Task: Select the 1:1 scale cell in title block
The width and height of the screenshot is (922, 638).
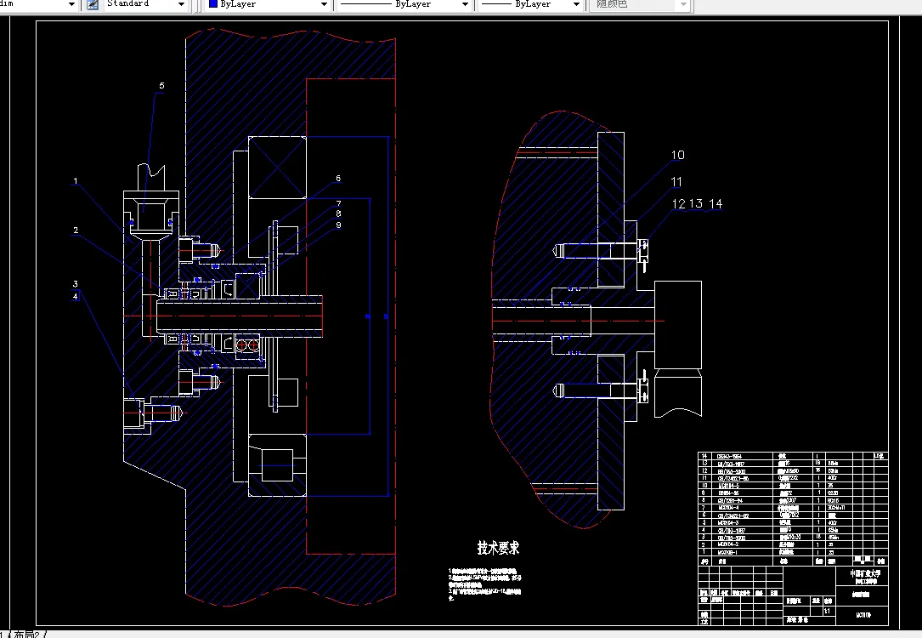Action: pyautogui.click(x=828, y=611)
